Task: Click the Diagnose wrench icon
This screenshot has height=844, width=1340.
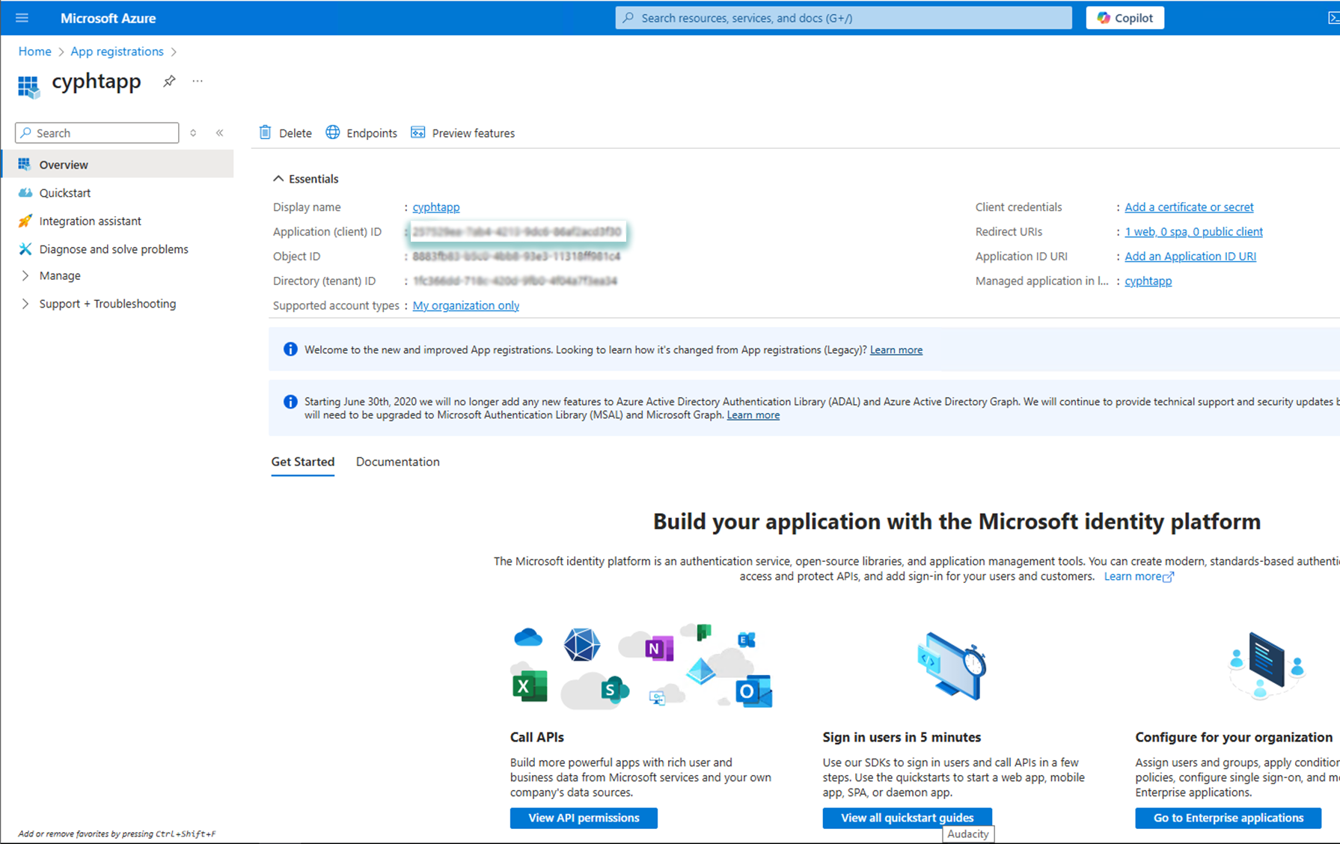Action: [x=25, y=249]
